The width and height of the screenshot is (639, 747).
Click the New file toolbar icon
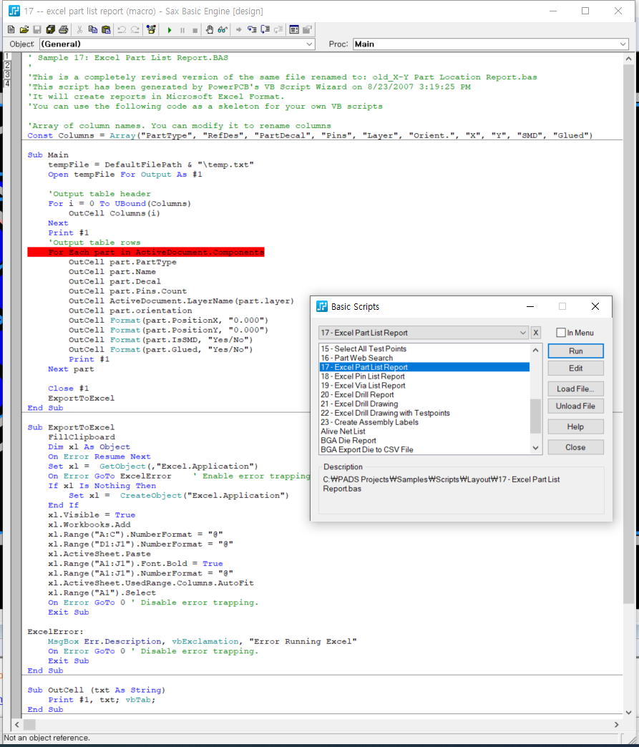coord(11,30)
